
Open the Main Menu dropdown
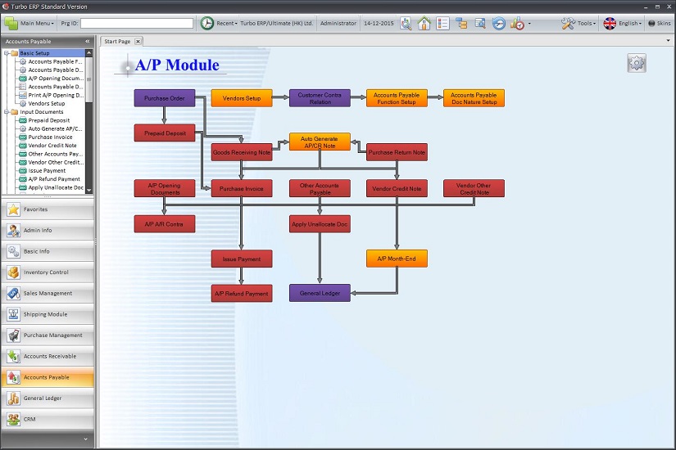tap(30, 24)
